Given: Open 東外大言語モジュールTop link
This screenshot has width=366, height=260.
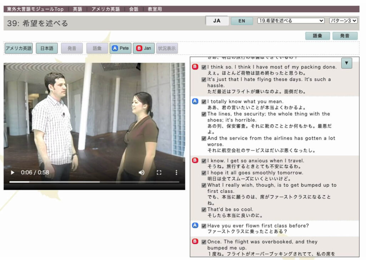Looking at the screenshot, I should [35, 9].
